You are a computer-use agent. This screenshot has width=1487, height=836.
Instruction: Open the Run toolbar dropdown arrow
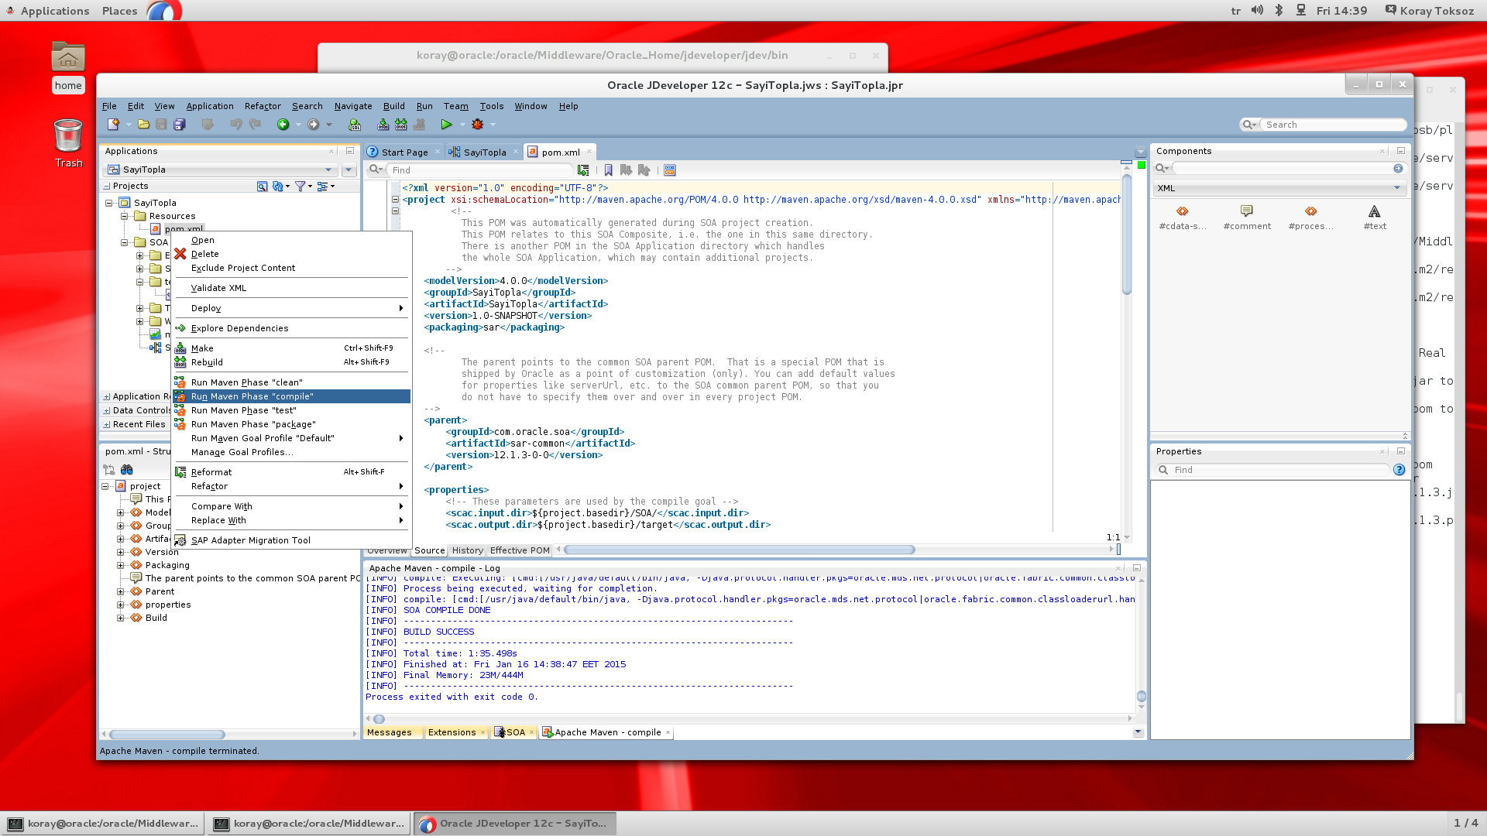(x=462, y=125)
